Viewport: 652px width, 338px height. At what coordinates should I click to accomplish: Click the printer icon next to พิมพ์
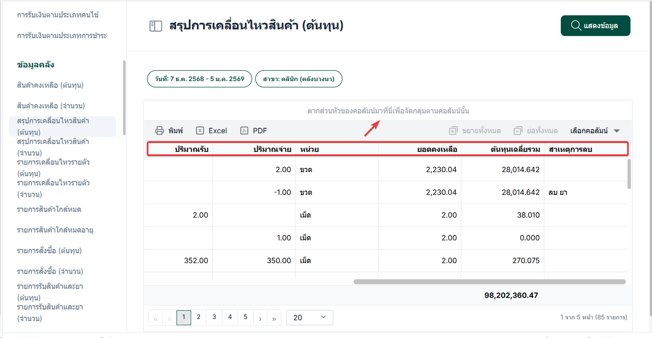point(159,131)
